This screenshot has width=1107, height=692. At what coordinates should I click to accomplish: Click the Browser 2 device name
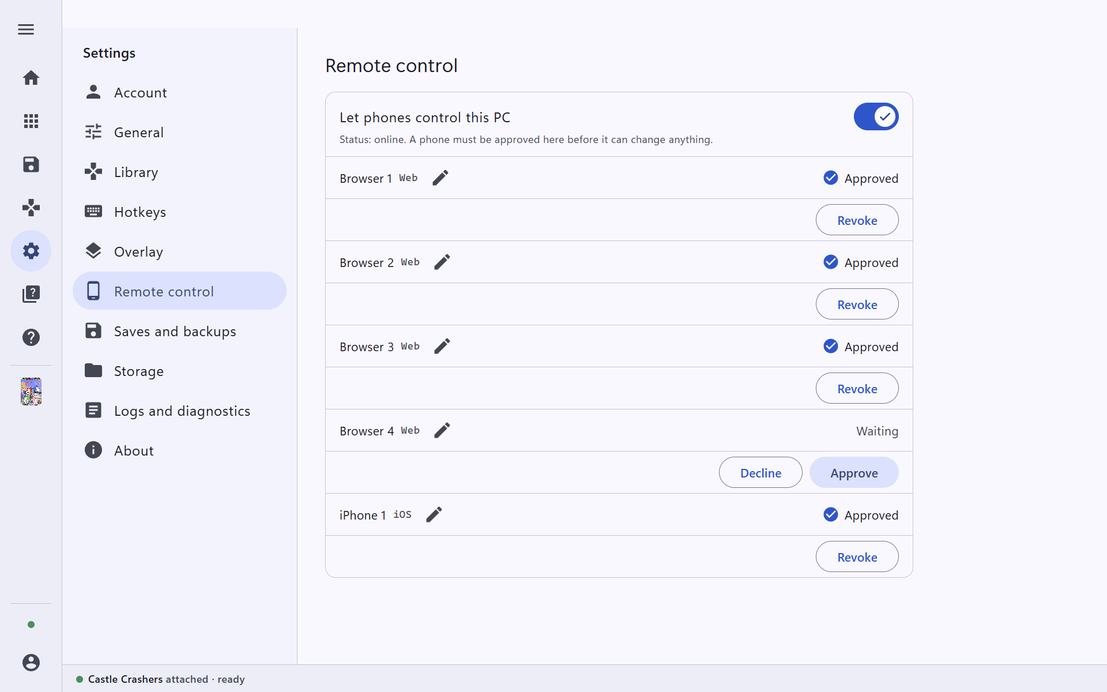[x=367, y=263]
